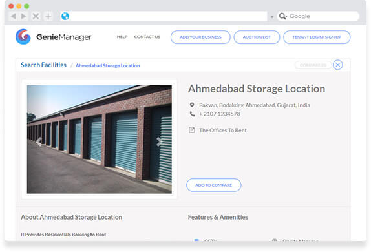371x252 pixels.
Task: Click the Google search field
Action: point(318,16)
